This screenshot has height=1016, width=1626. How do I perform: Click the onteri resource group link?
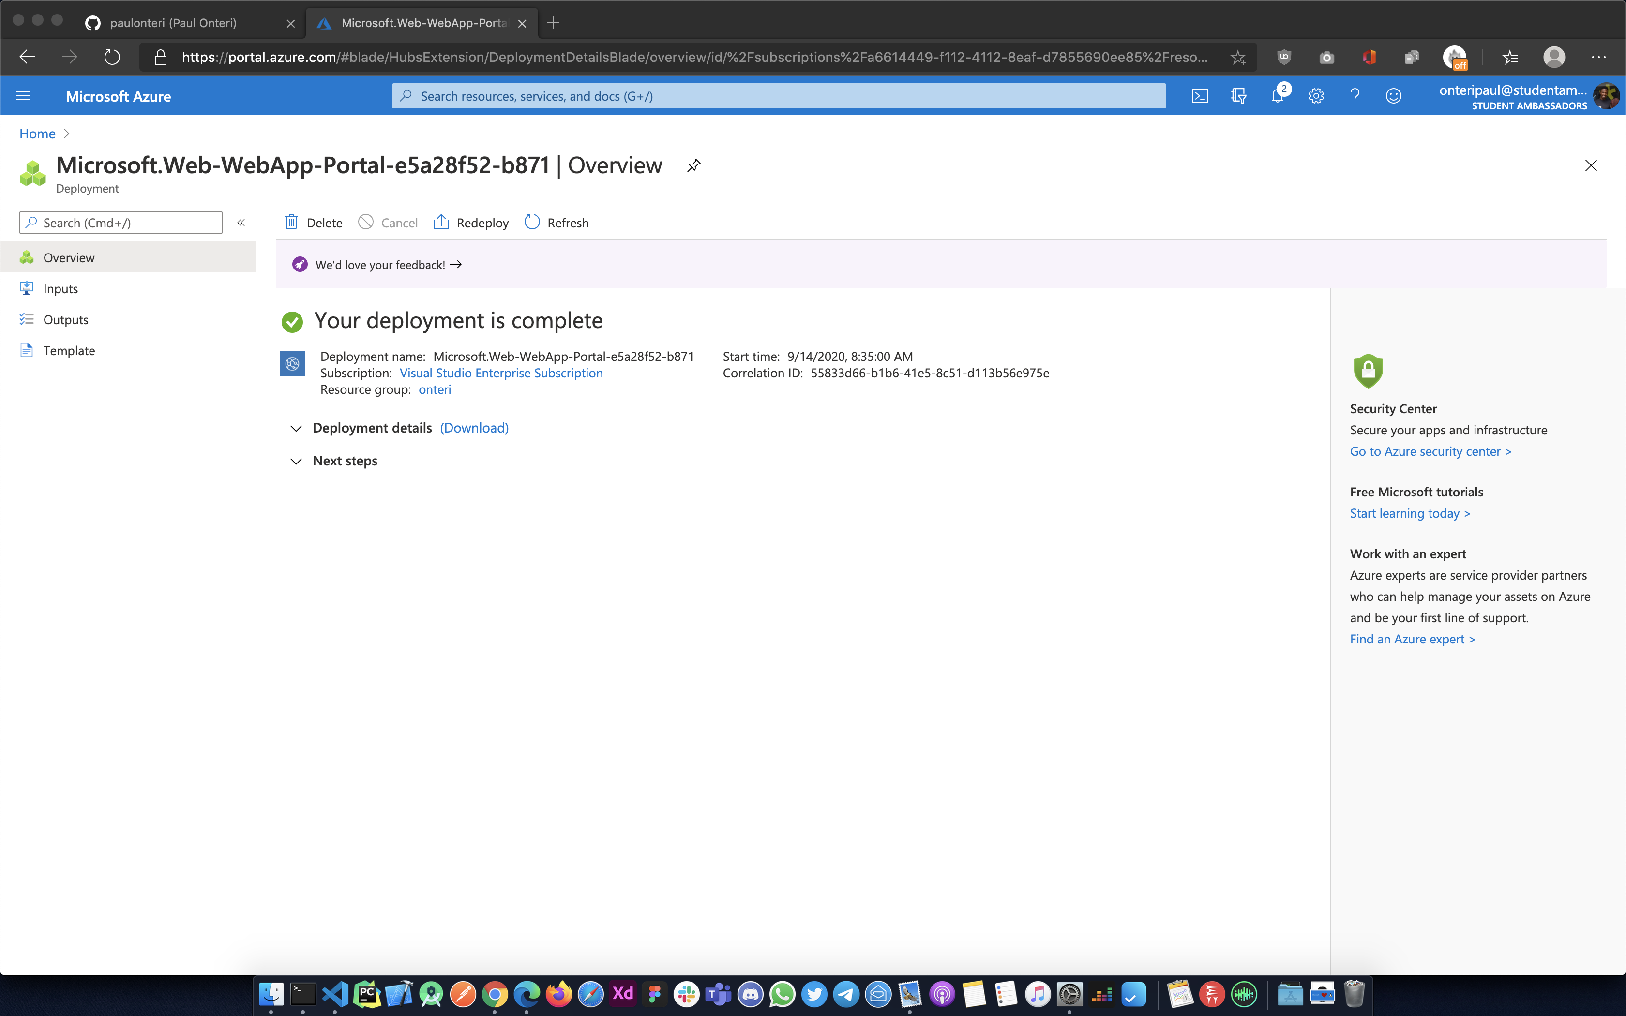434,388
